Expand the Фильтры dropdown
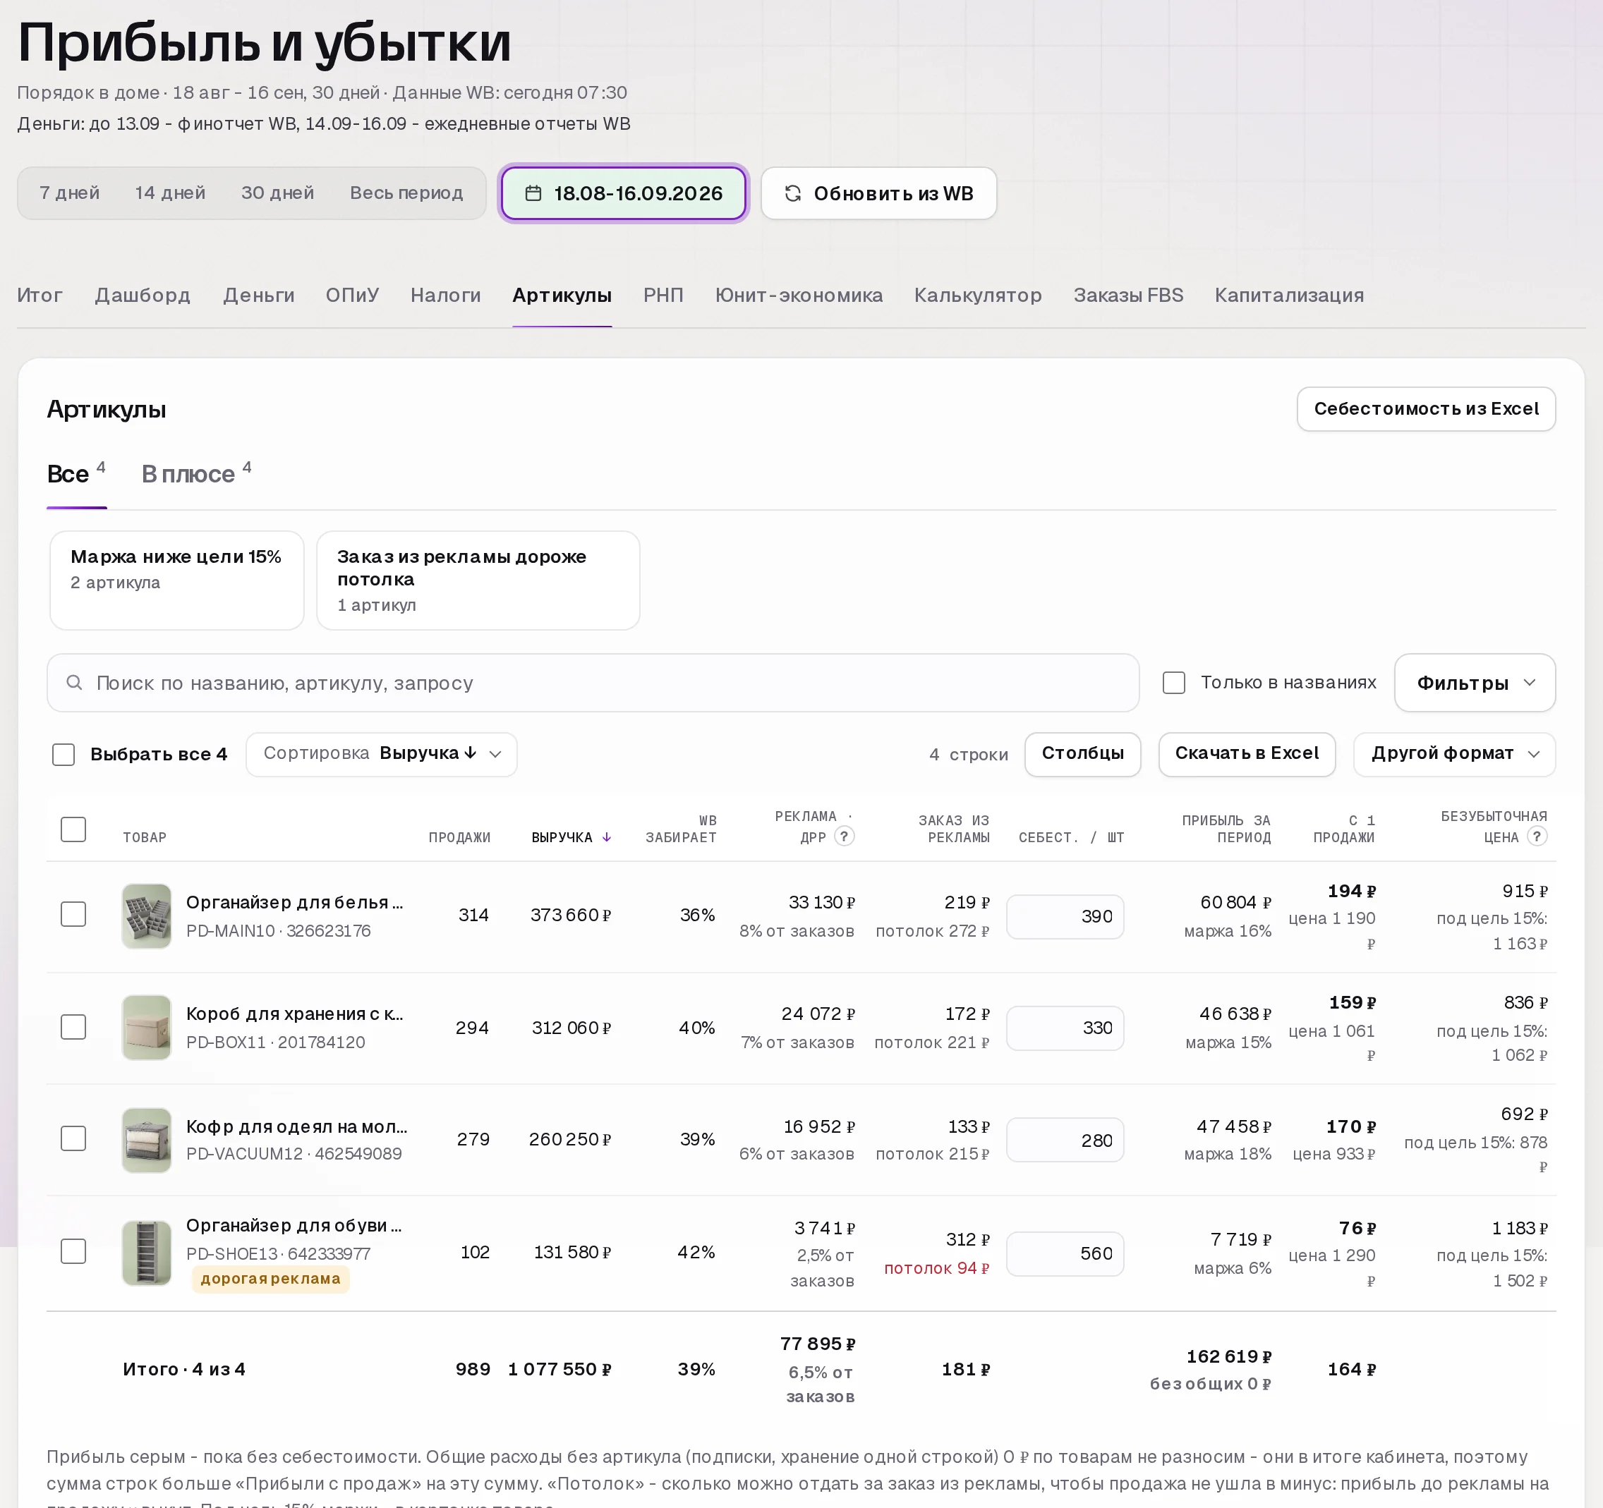 point(1475,683)
